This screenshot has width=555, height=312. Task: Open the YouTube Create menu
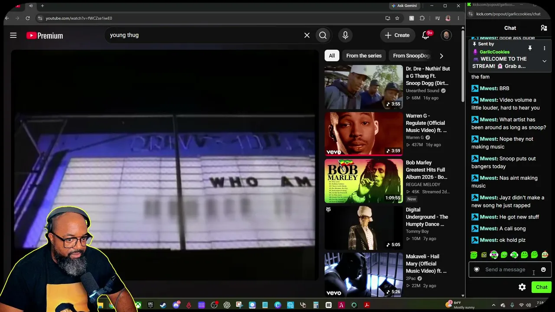(x=397, y=35)
